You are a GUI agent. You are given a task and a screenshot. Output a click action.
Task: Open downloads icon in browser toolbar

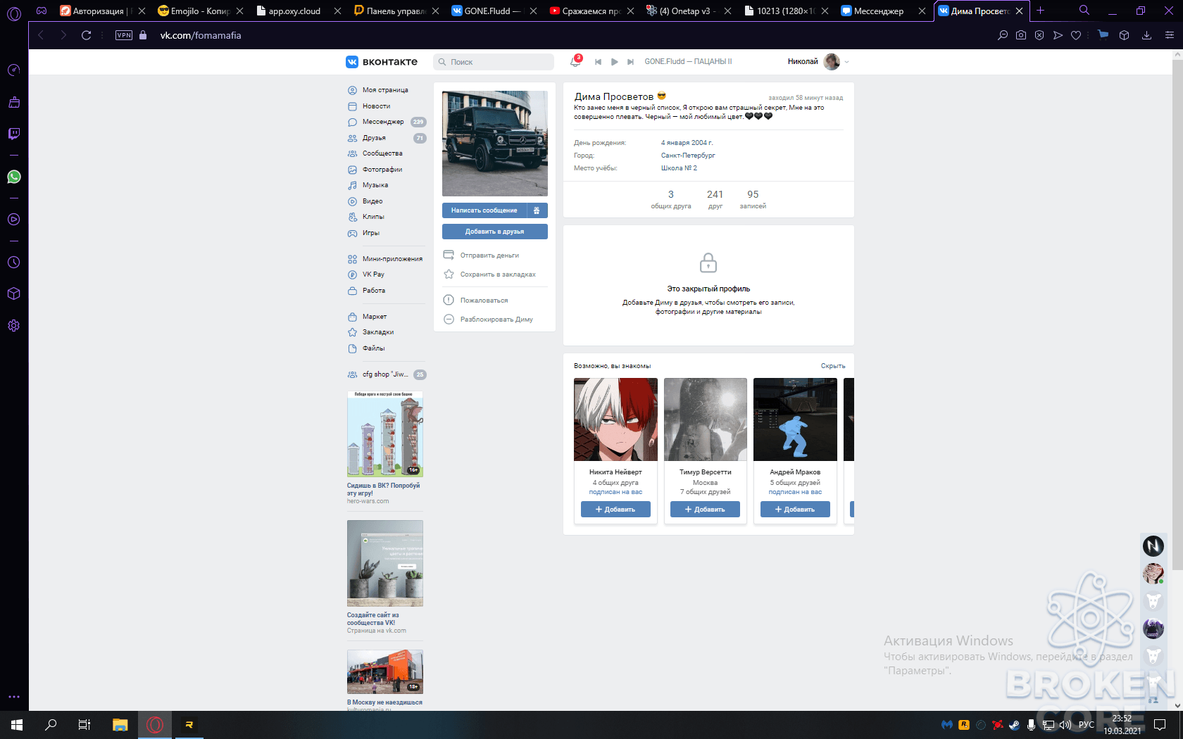point(1146,35)
